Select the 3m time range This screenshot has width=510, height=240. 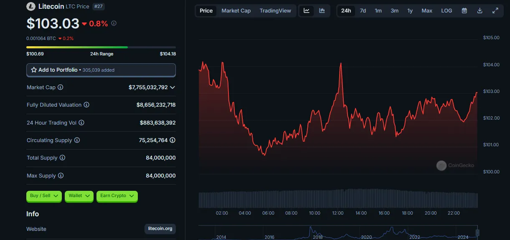click(x=394, y=11)
